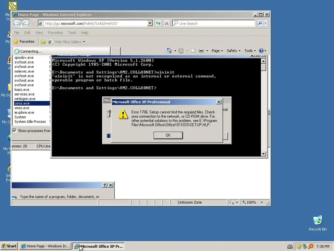Screen dimensions: 334x251
Task: Click the privacy/popup blocker icon in status bar
Action: 232,202
